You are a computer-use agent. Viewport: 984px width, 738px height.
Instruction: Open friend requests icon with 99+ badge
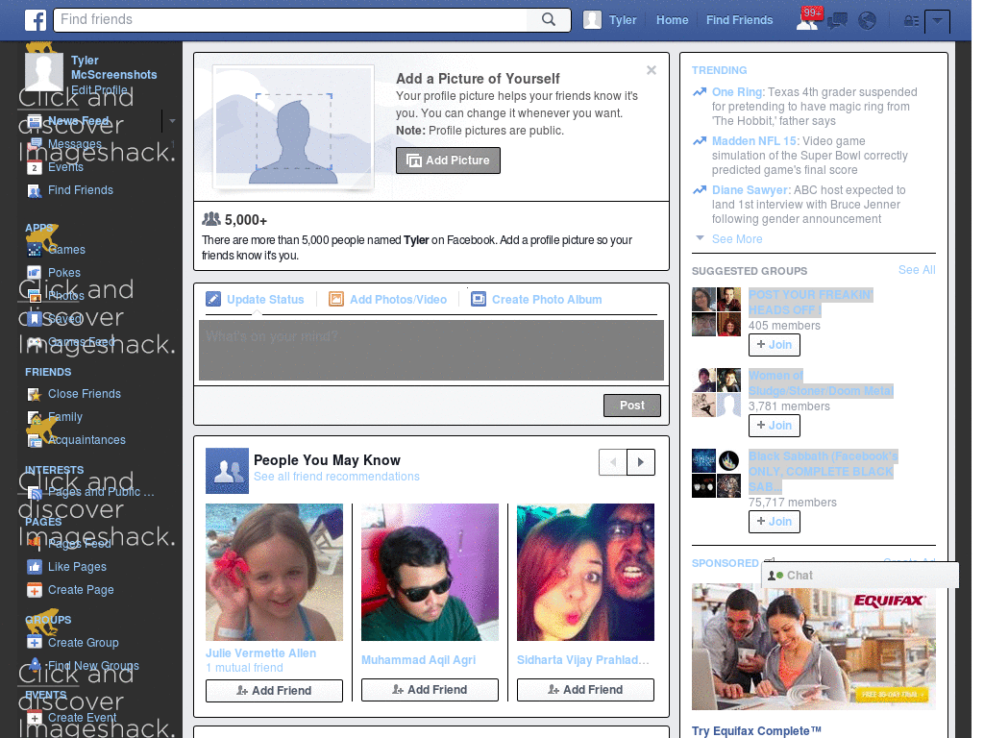(808, 19)
